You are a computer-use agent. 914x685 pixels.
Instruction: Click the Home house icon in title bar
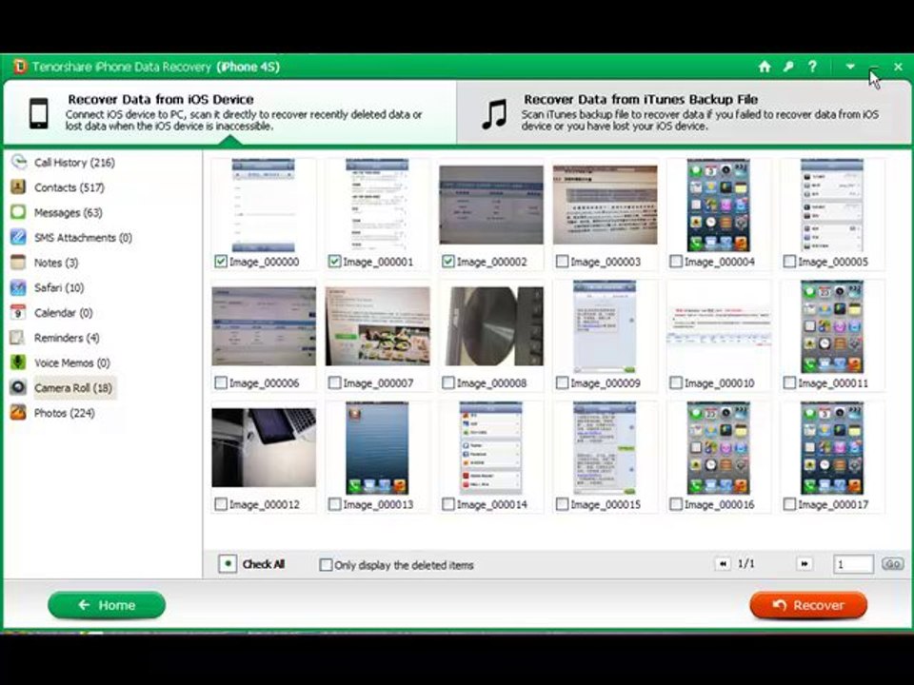[x=765, y=67]
